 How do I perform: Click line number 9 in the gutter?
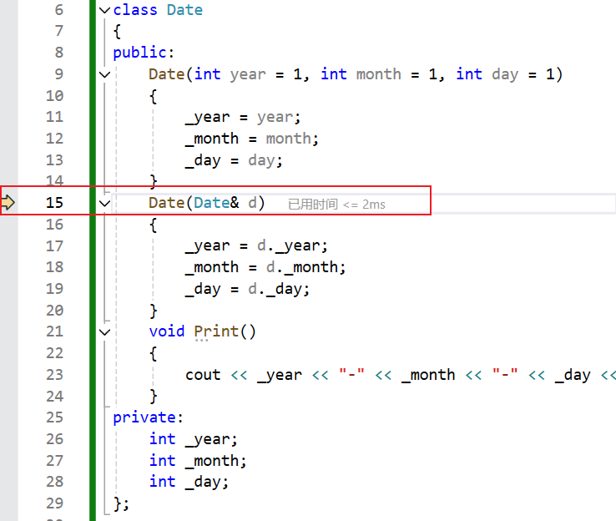point(59,73)
